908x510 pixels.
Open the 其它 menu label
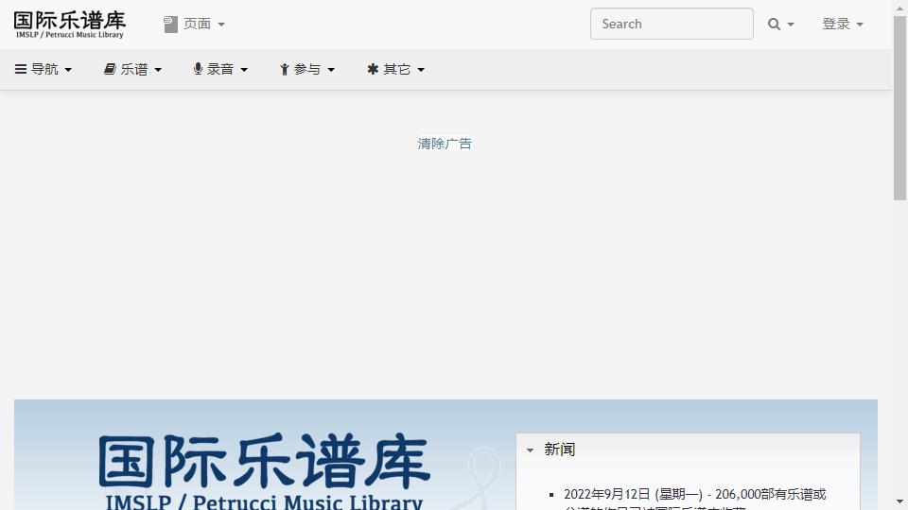(396, 69)
